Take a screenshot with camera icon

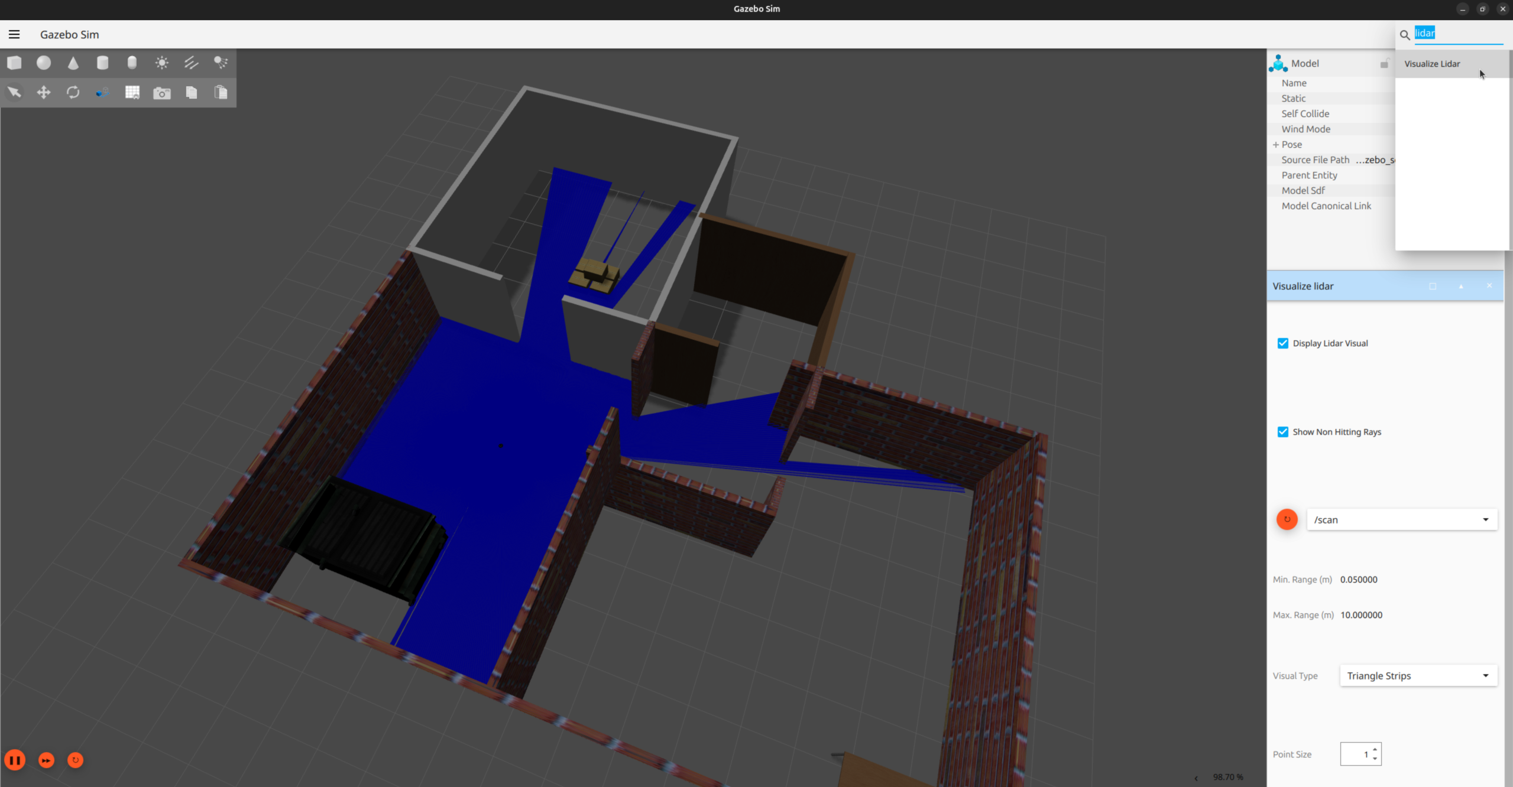161,93
